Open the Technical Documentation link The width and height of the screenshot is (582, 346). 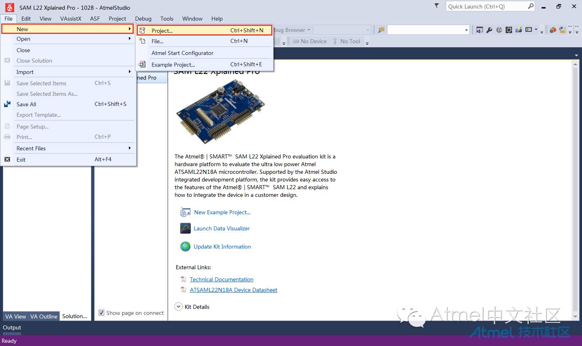click(221, 279)
